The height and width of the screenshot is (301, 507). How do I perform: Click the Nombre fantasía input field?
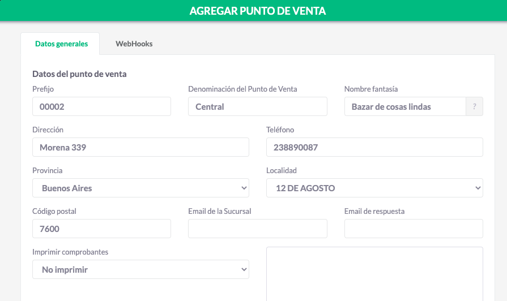405,106
